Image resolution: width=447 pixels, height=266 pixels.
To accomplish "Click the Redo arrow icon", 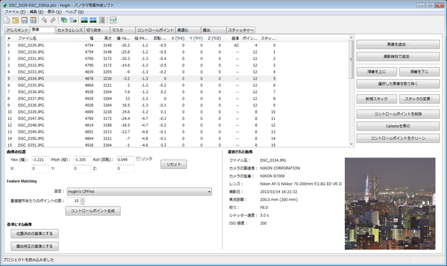I will click(53, 20).
